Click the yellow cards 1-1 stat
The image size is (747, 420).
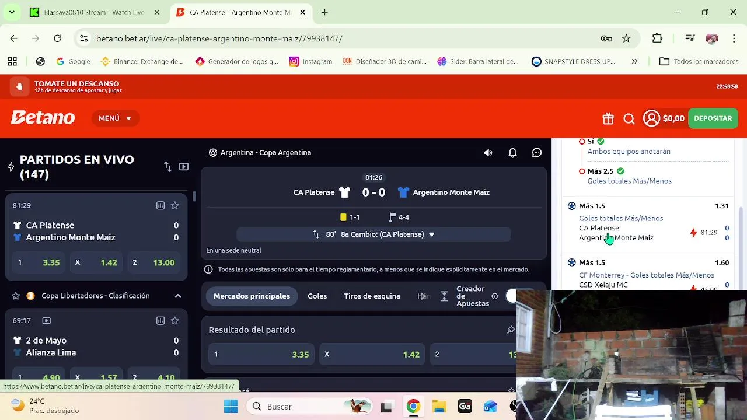click(x=350, y=217)
